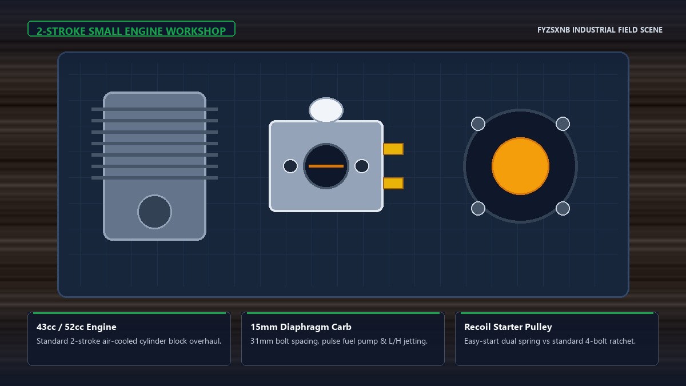Select the upper yellow fuel fitting on carburetor
The width and height of the screenshot is (686, 386).
click(x=393, y=149)
